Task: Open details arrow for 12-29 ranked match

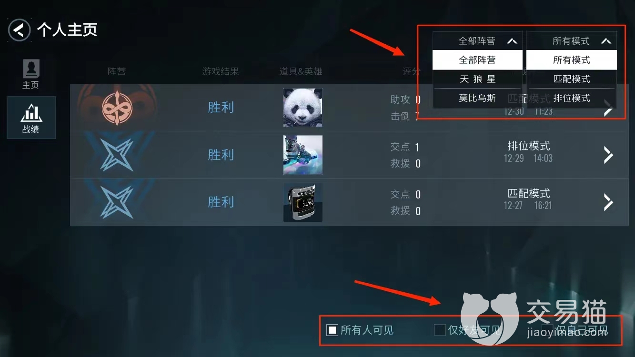Action: tap(608, 155)
